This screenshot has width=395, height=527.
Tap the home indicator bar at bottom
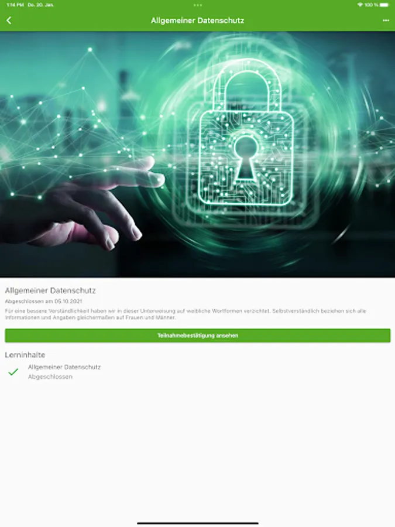pos(198,523)
